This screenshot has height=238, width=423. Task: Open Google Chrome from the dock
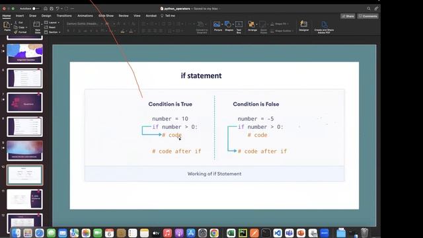point(214,233)
